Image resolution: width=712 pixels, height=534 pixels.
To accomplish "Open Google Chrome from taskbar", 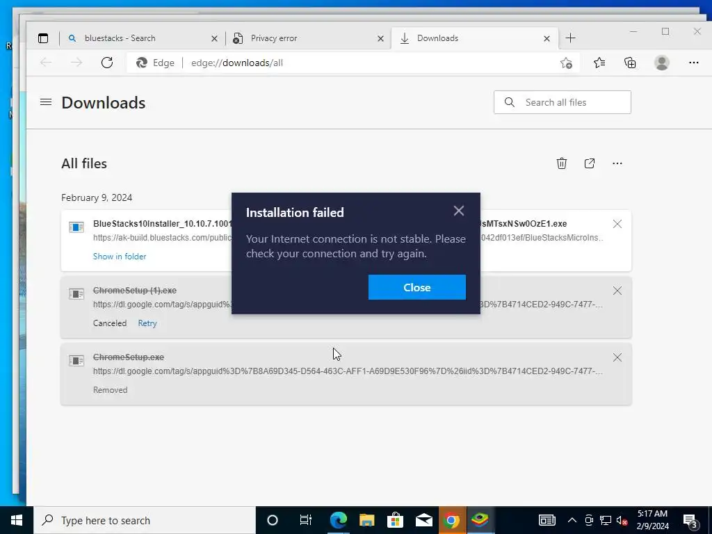I will tap(451, 520).
